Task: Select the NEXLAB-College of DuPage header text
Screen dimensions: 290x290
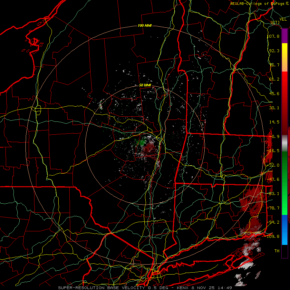Action: coord(259,4)
